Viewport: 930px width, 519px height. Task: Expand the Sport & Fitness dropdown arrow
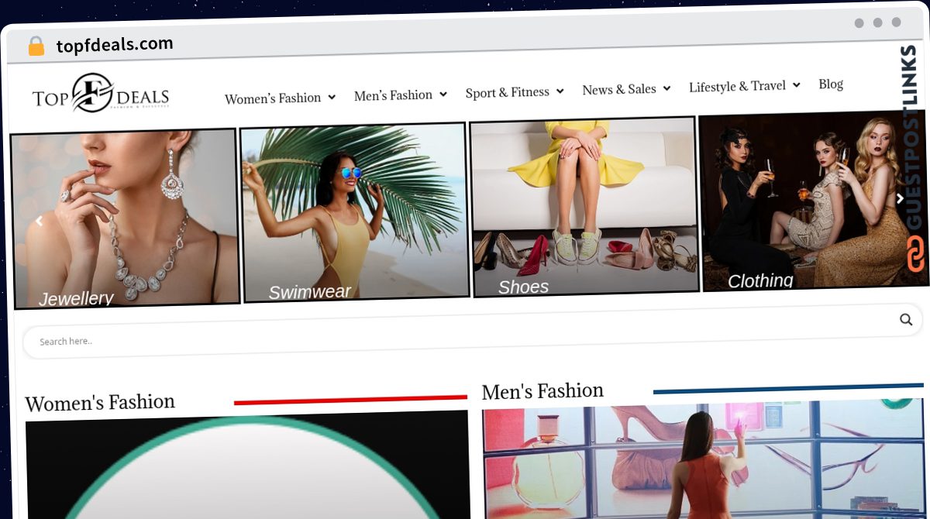click(x=560, y=91)
